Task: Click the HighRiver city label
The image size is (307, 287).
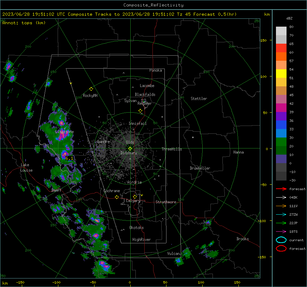Action: click(142, 240)
